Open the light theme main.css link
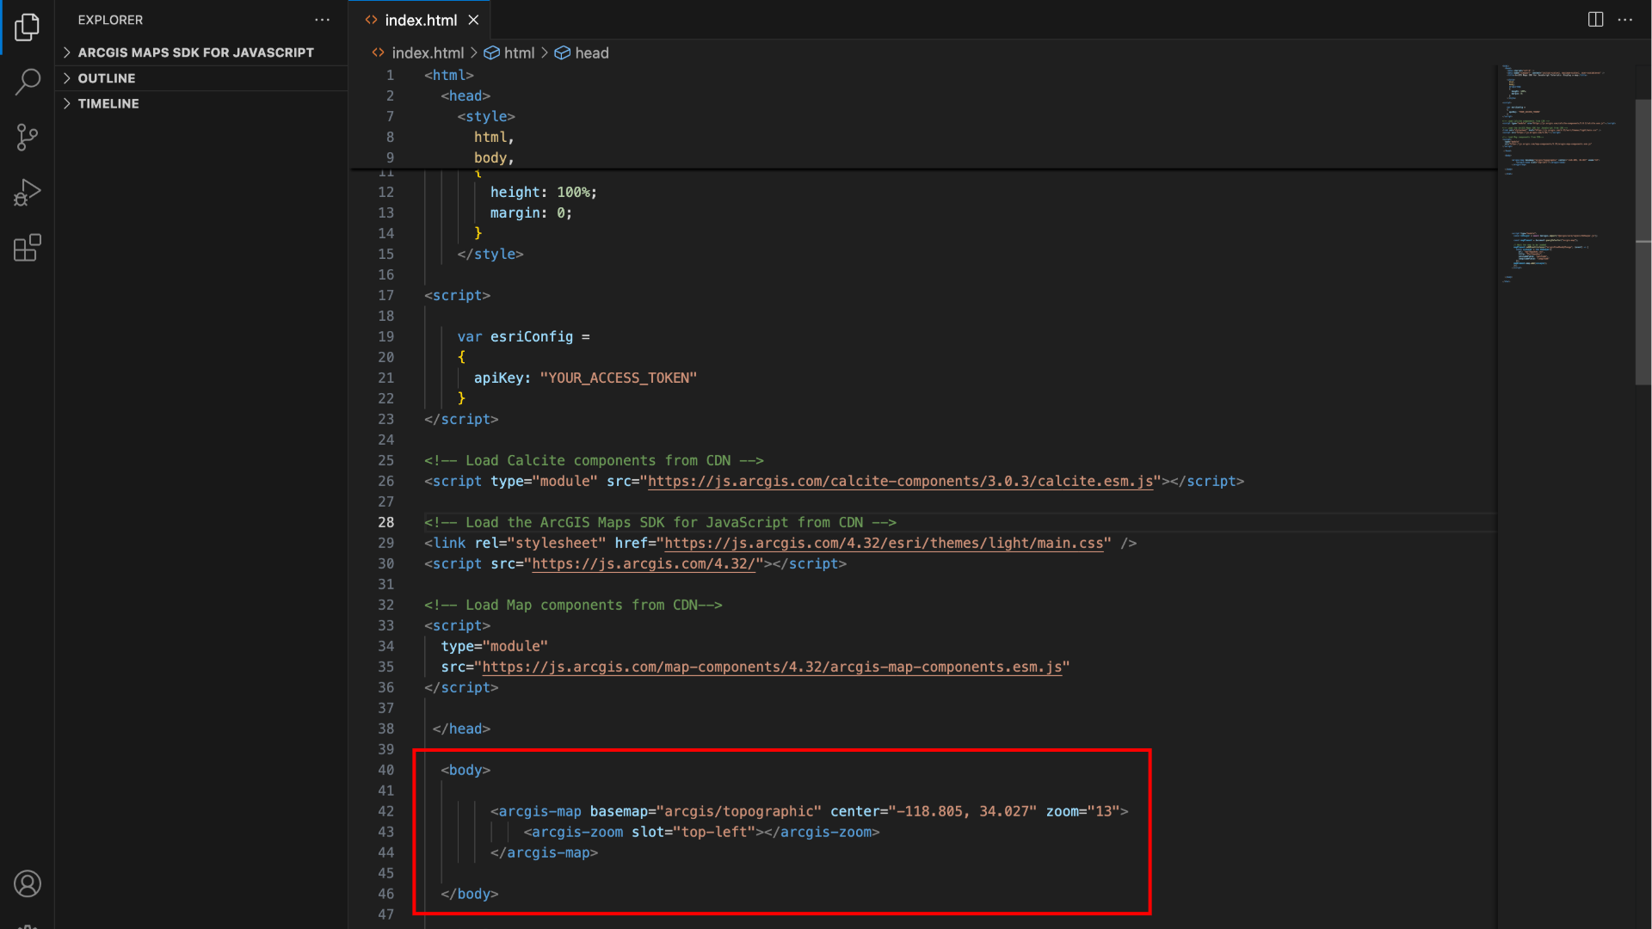Image resolution: width=1652 pixels, height=929 pixels. pos(883,544)
